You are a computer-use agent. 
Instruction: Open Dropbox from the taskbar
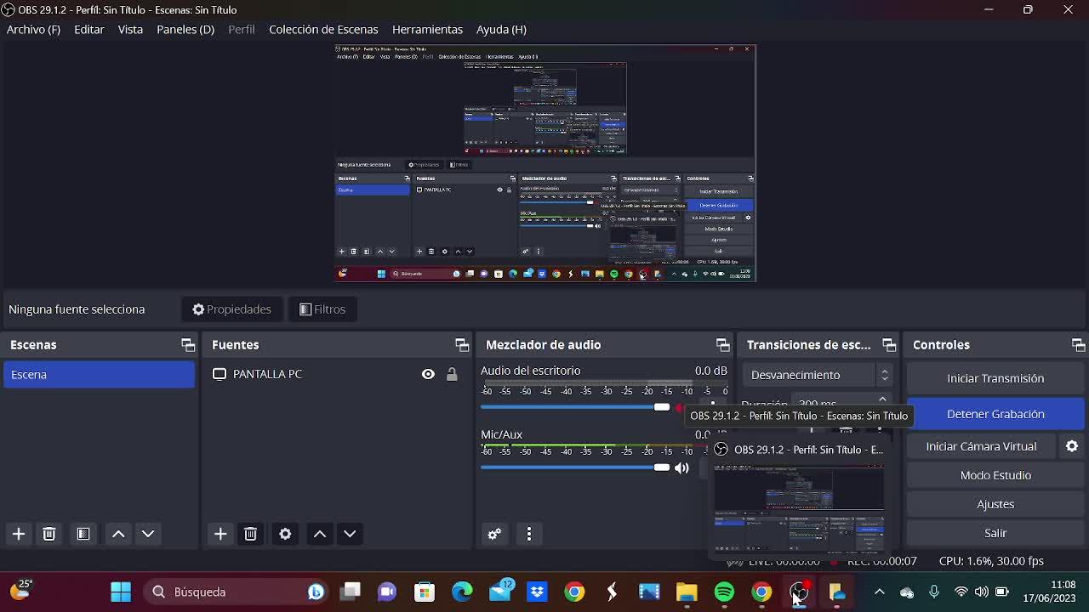pos(537,592)
